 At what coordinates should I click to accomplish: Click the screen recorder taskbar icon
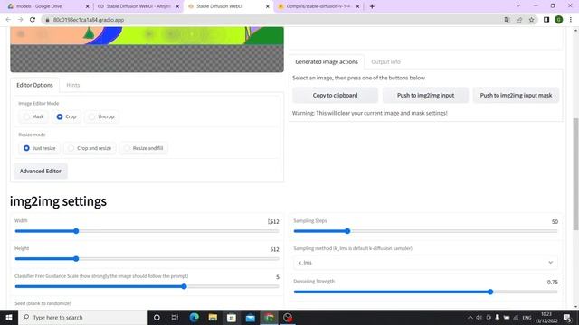pos(288,317)
